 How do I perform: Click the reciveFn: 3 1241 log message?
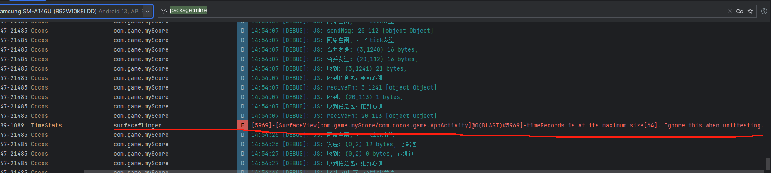[x=382, y=88]
